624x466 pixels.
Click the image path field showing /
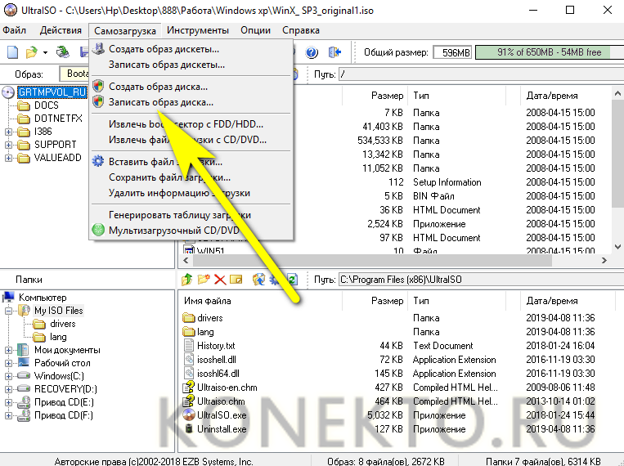tap(481, 74)
